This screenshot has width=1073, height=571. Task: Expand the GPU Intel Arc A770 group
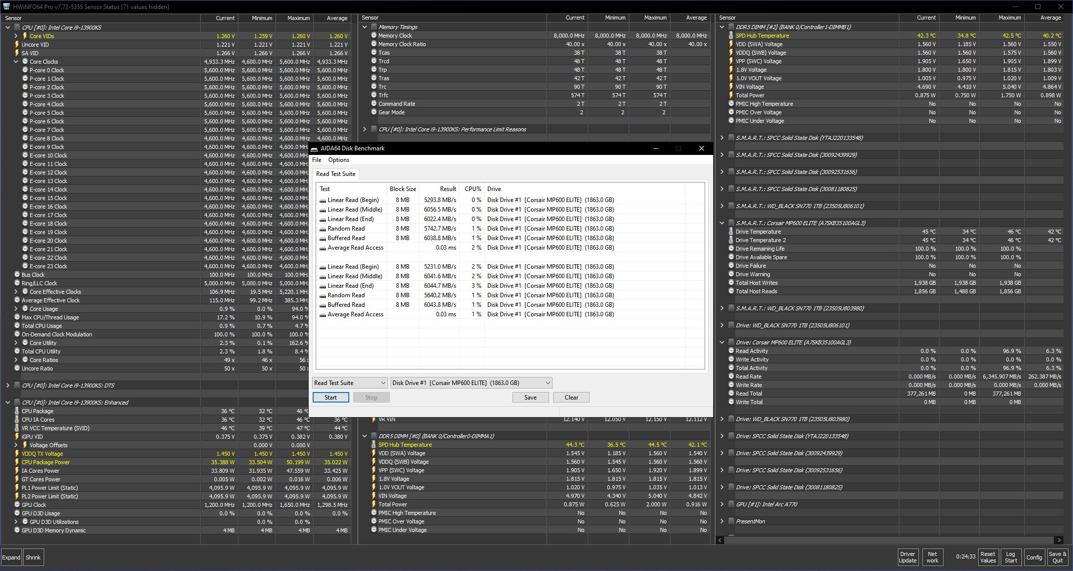point(722,504)
